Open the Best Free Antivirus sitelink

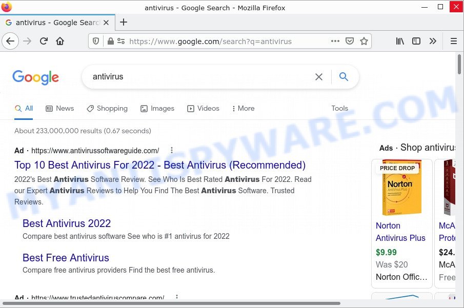tap(66, 258)
